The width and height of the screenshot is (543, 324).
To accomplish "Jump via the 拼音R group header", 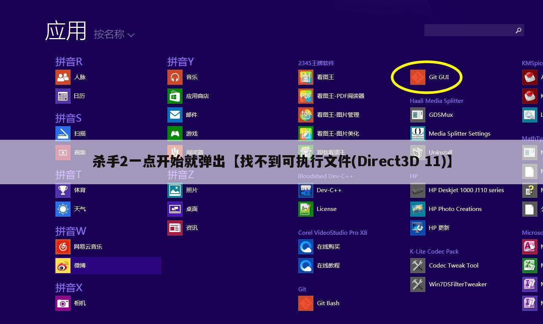I will pyautogui.click(x=69, y=61).
